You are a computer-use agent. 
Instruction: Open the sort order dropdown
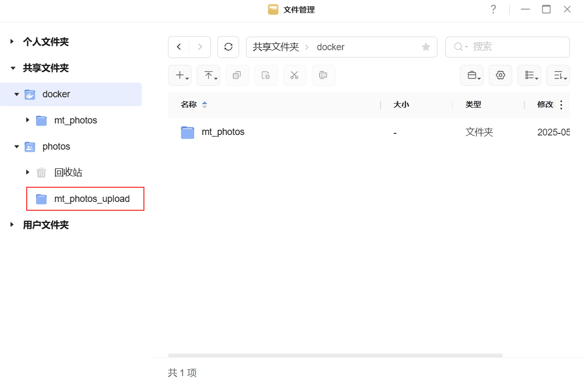coord(558,75)
